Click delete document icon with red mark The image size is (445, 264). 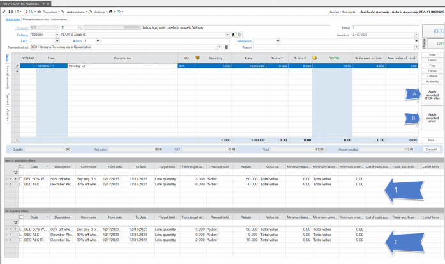25,12
